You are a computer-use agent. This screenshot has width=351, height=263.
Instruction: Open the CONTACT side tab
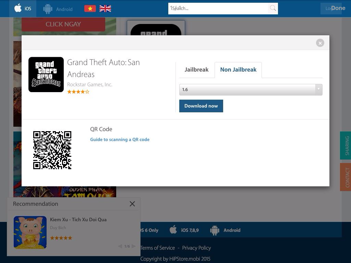click(x=346, y=177)
